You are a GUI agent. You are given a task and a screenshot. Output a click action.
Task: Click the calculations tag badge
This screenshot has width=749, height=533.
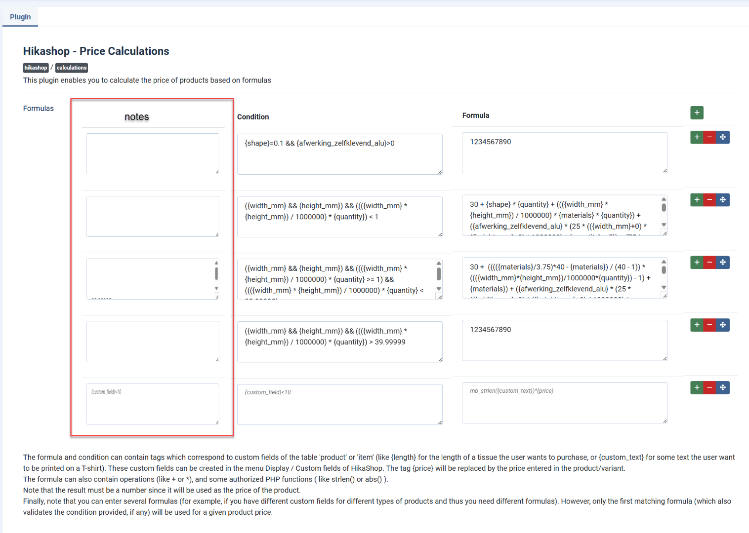tap(72, 68)
